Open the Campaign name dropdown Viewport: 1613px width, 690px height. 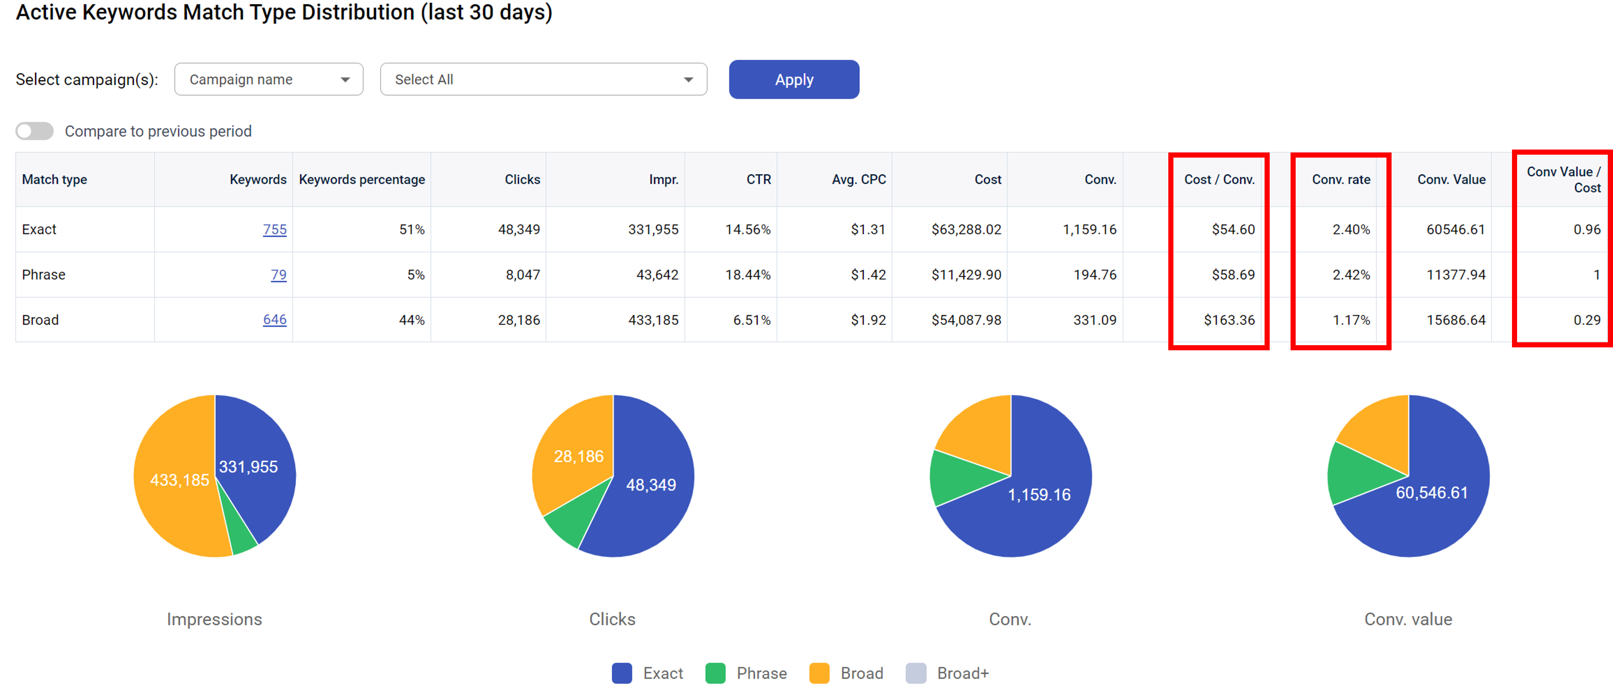pyautogui.click(x=269, y=79)
